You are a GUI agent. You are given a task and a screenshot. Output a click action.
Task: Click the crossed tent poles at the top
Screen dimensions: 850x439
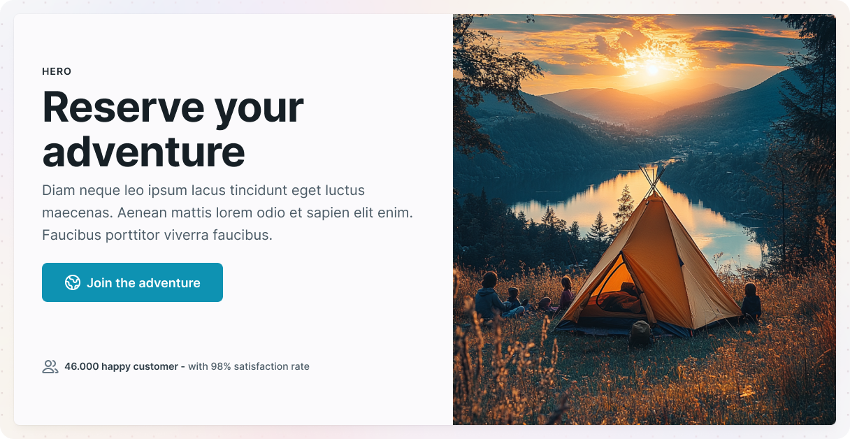pos(651,180)
